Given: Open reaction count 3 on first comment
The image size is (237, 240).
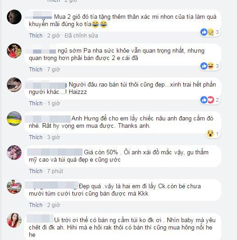Looking at the screenshot, I should point(217,32).
